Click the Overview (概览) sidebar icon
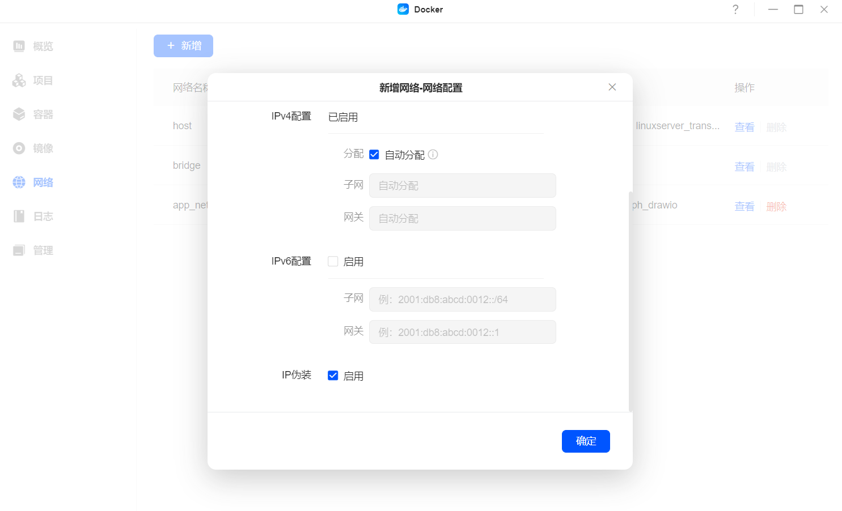Image resolution: width=842 pixels, height=511 pixels. pos(19,46)
